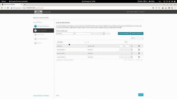This screenshot has width=177, height=99.
Task: Close the AlienVault OSSIM tab
Action: coord(21,4)
